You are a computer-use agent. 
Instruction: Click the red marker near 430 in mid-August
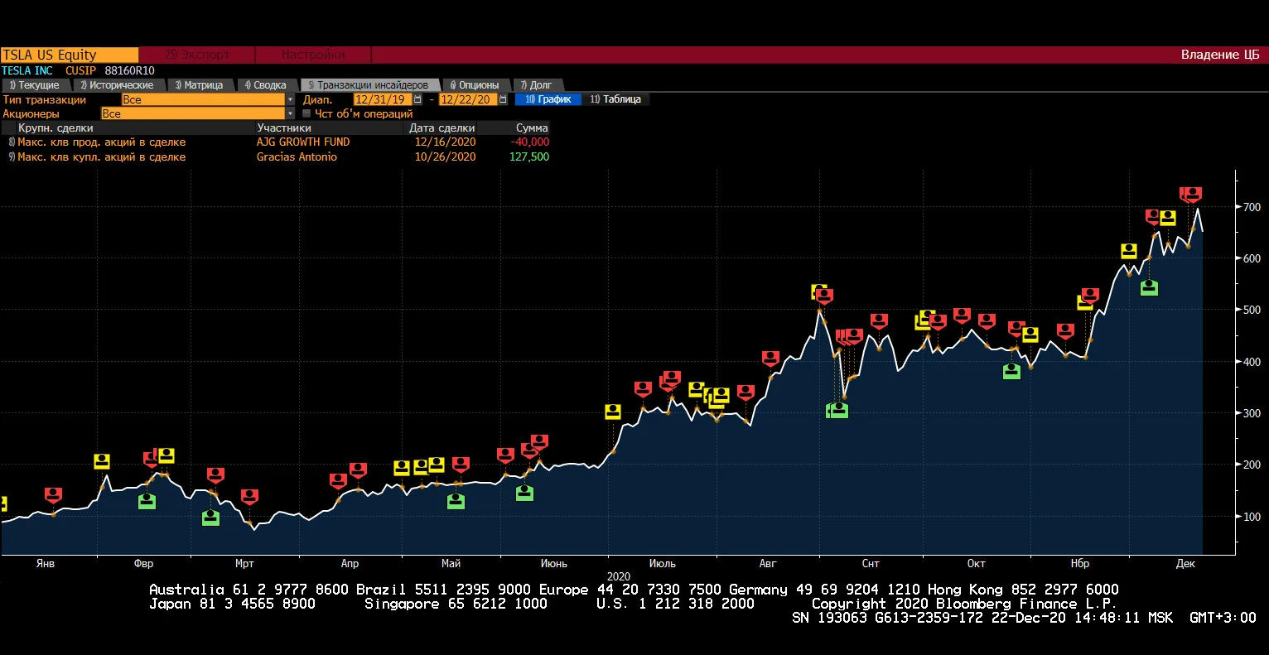[771, 359]
